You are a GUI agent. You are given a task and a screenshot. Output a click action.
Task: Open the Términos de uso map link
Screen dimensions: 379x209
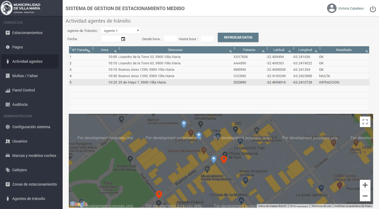321,206
